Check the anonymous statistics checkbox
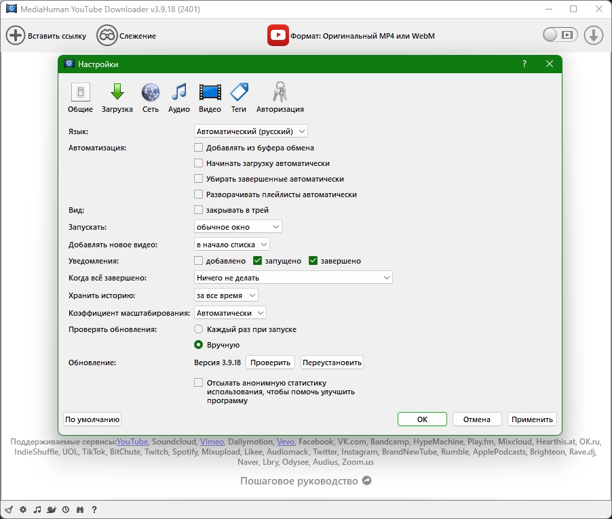Image resolution: width=612 pixels, height=519 pixels. 198,383
